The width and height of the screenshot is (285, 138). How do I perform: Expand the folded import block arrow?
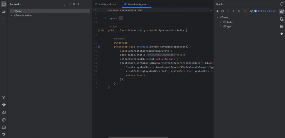pos(105,18)
